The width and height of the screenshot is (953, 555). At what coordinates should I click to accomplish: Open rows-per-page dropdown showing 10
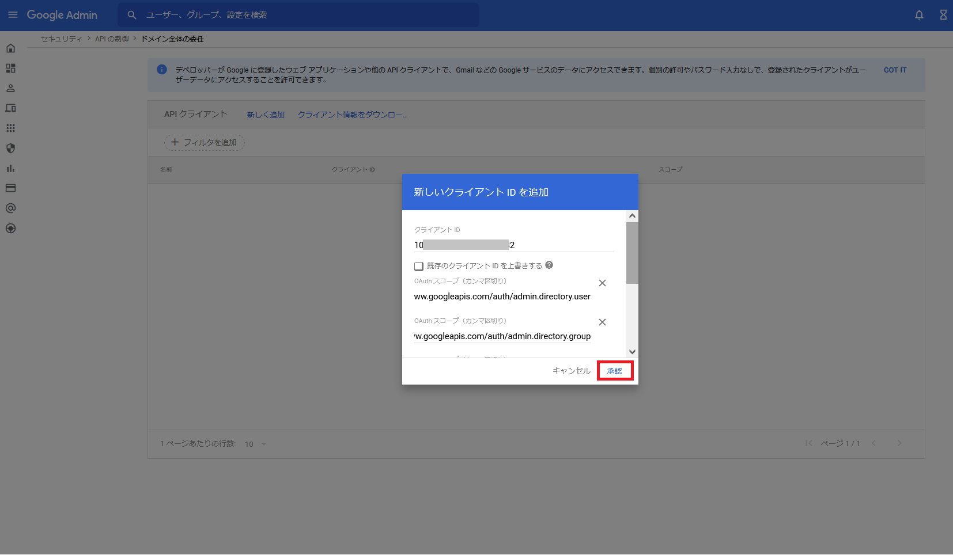(255, 444)
